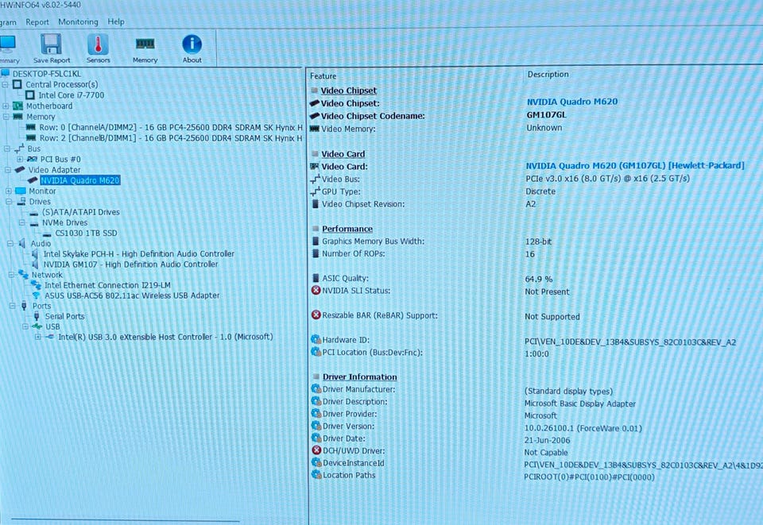Open the Summary monitor icon
Image resolution: width=763 pixels, height=525 pixels.
pyautogui.click(x=8, y=48)
